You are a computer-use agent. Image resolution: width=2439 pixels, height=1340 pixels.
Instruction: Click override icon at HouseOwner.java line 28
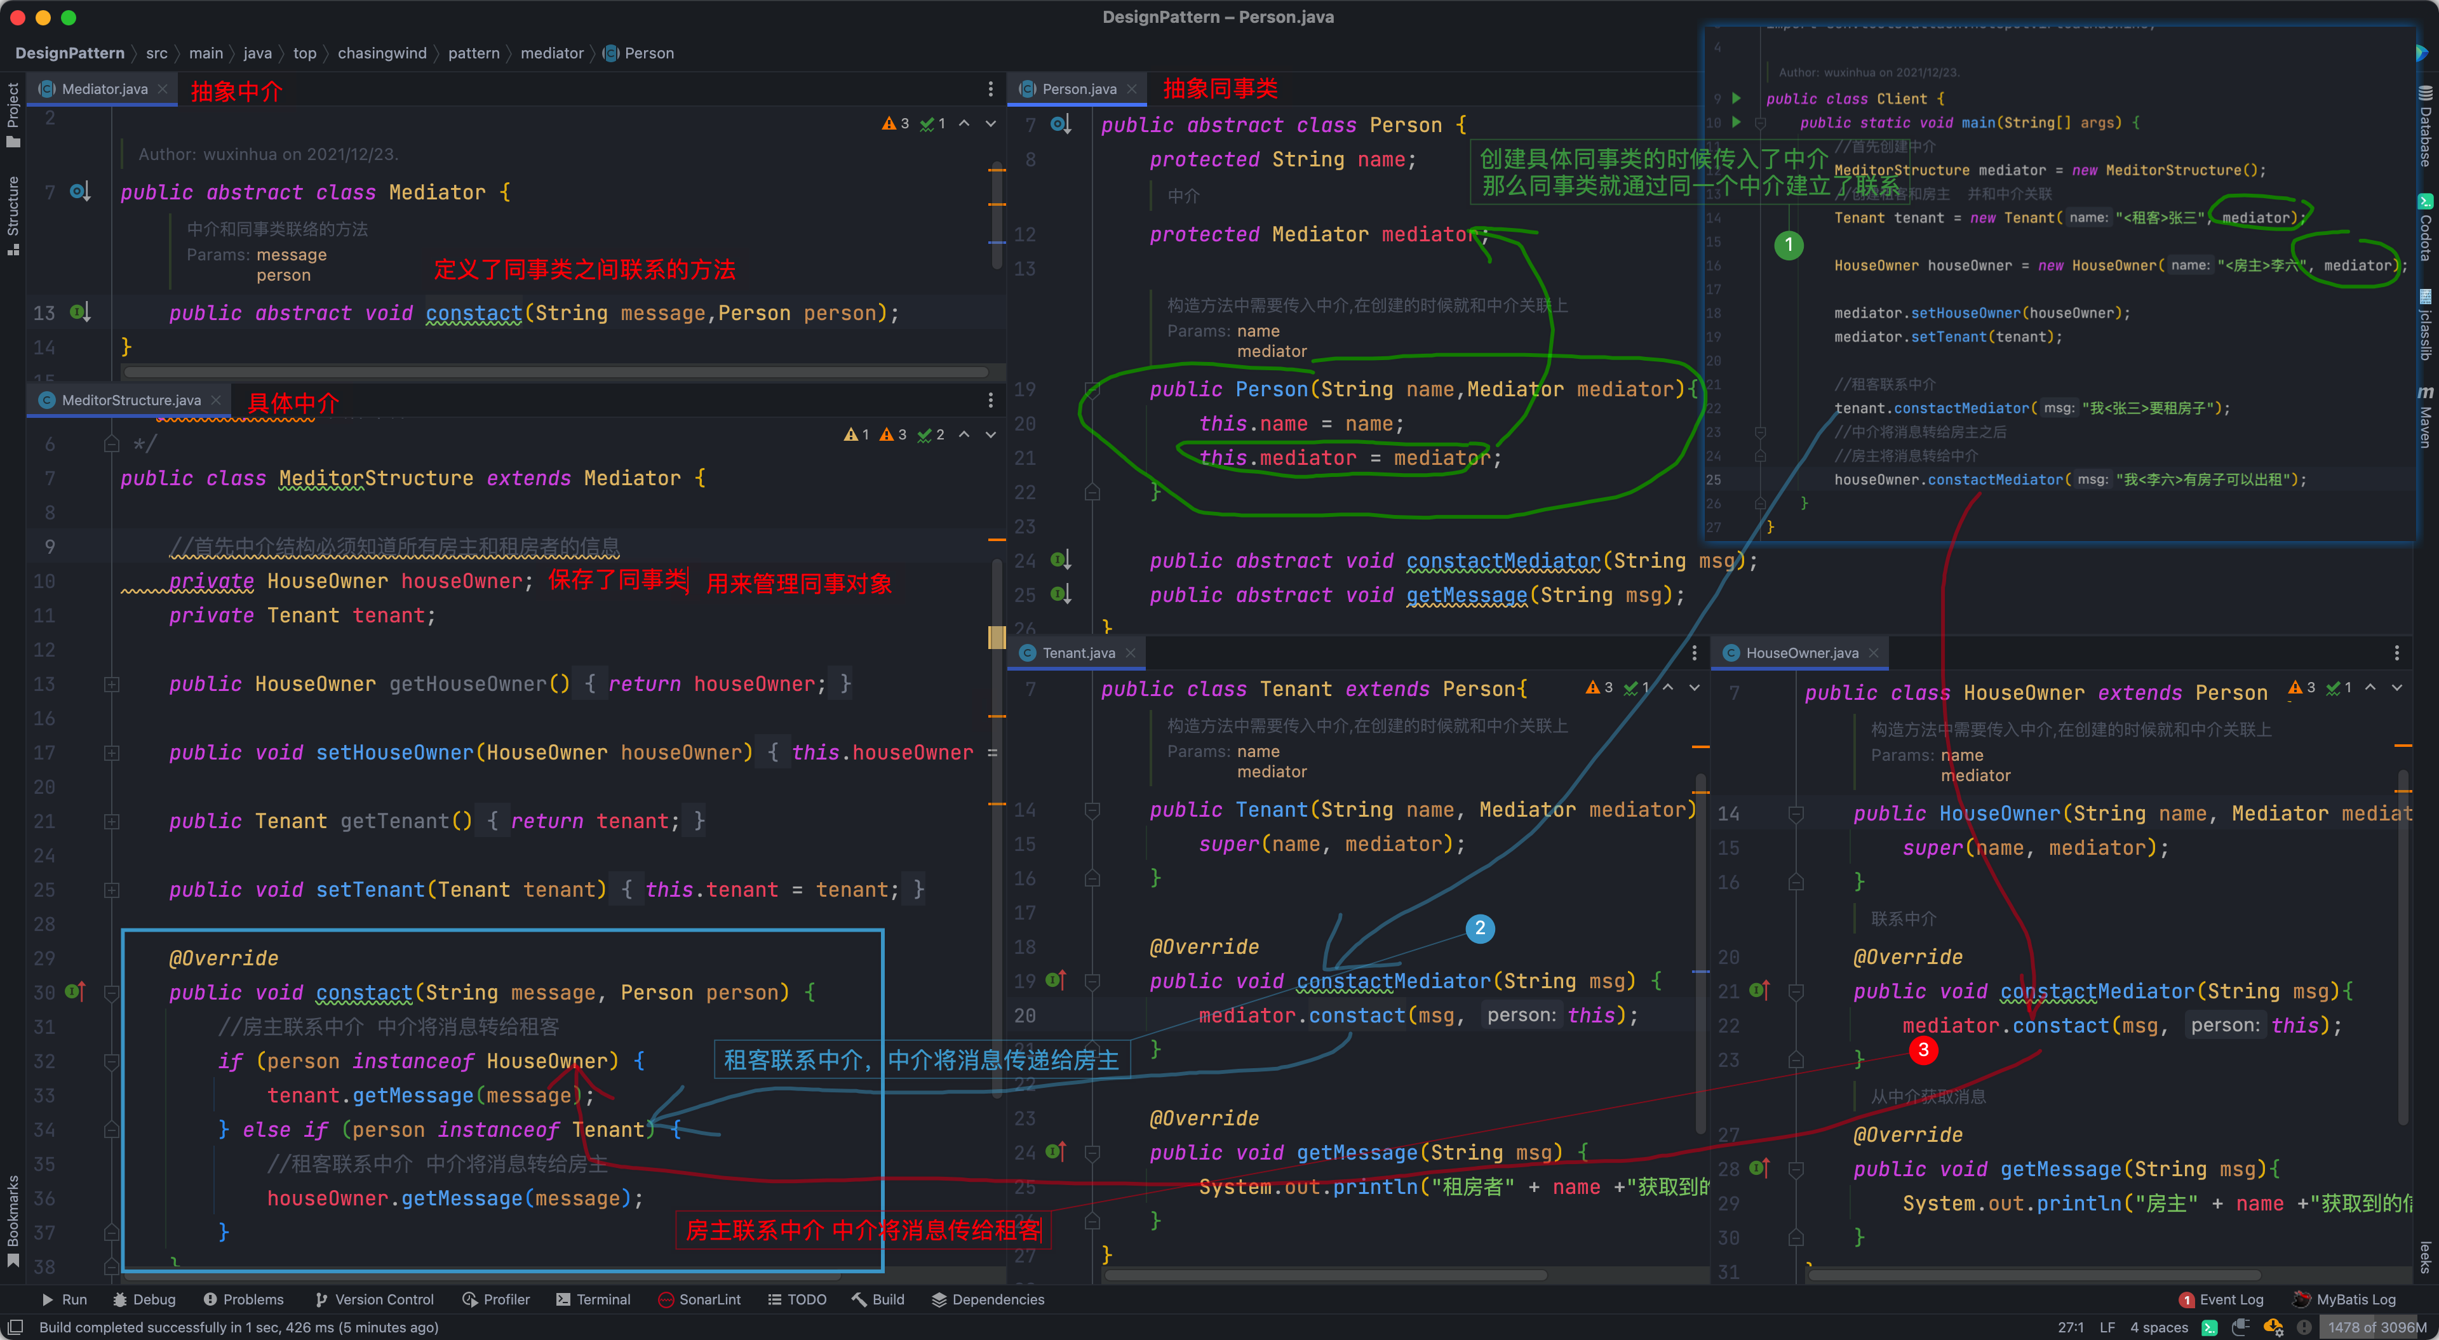[1759, 1169]
